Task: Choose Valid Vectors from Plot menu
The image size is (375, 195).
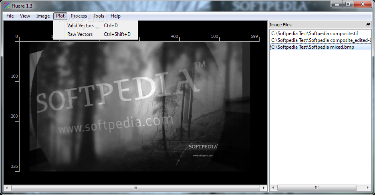Action: click(x=95, y=26)
